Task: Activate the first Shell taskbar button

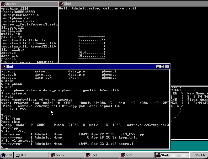Action: 102,155
